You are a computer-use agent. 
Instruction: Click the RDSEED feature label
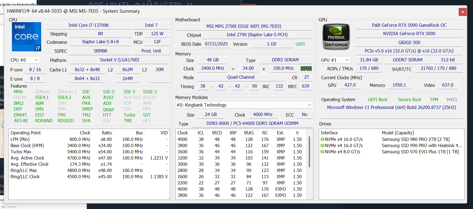pyautogui.click(x=66, y=121)
